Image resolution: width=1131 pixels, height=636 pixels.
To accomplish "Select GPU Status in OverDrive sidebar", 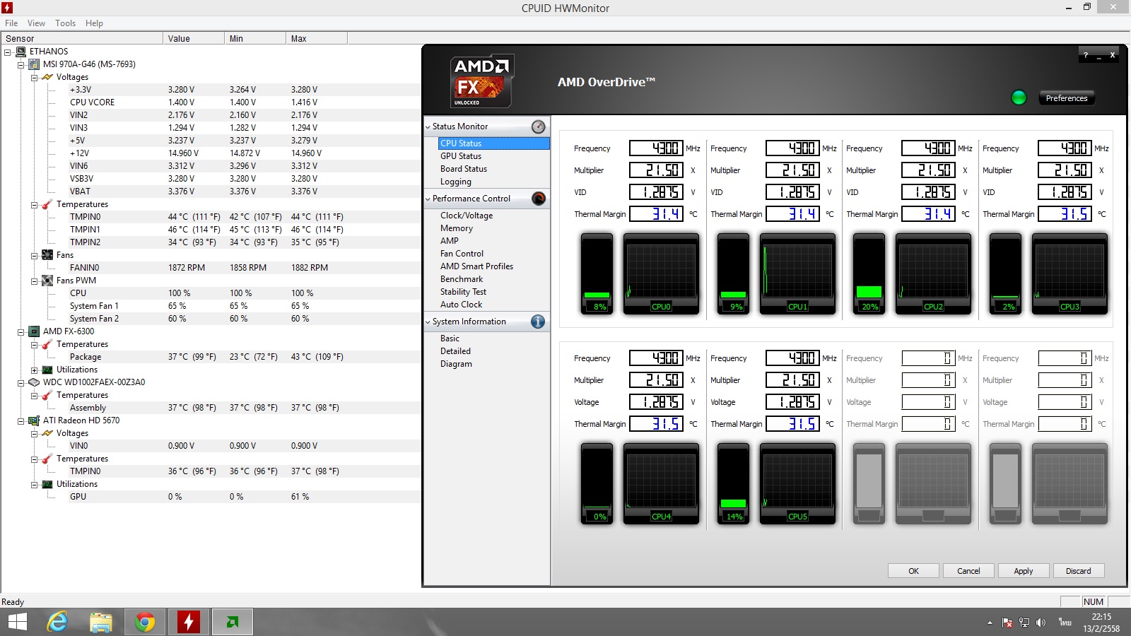I will pos(461,156).
